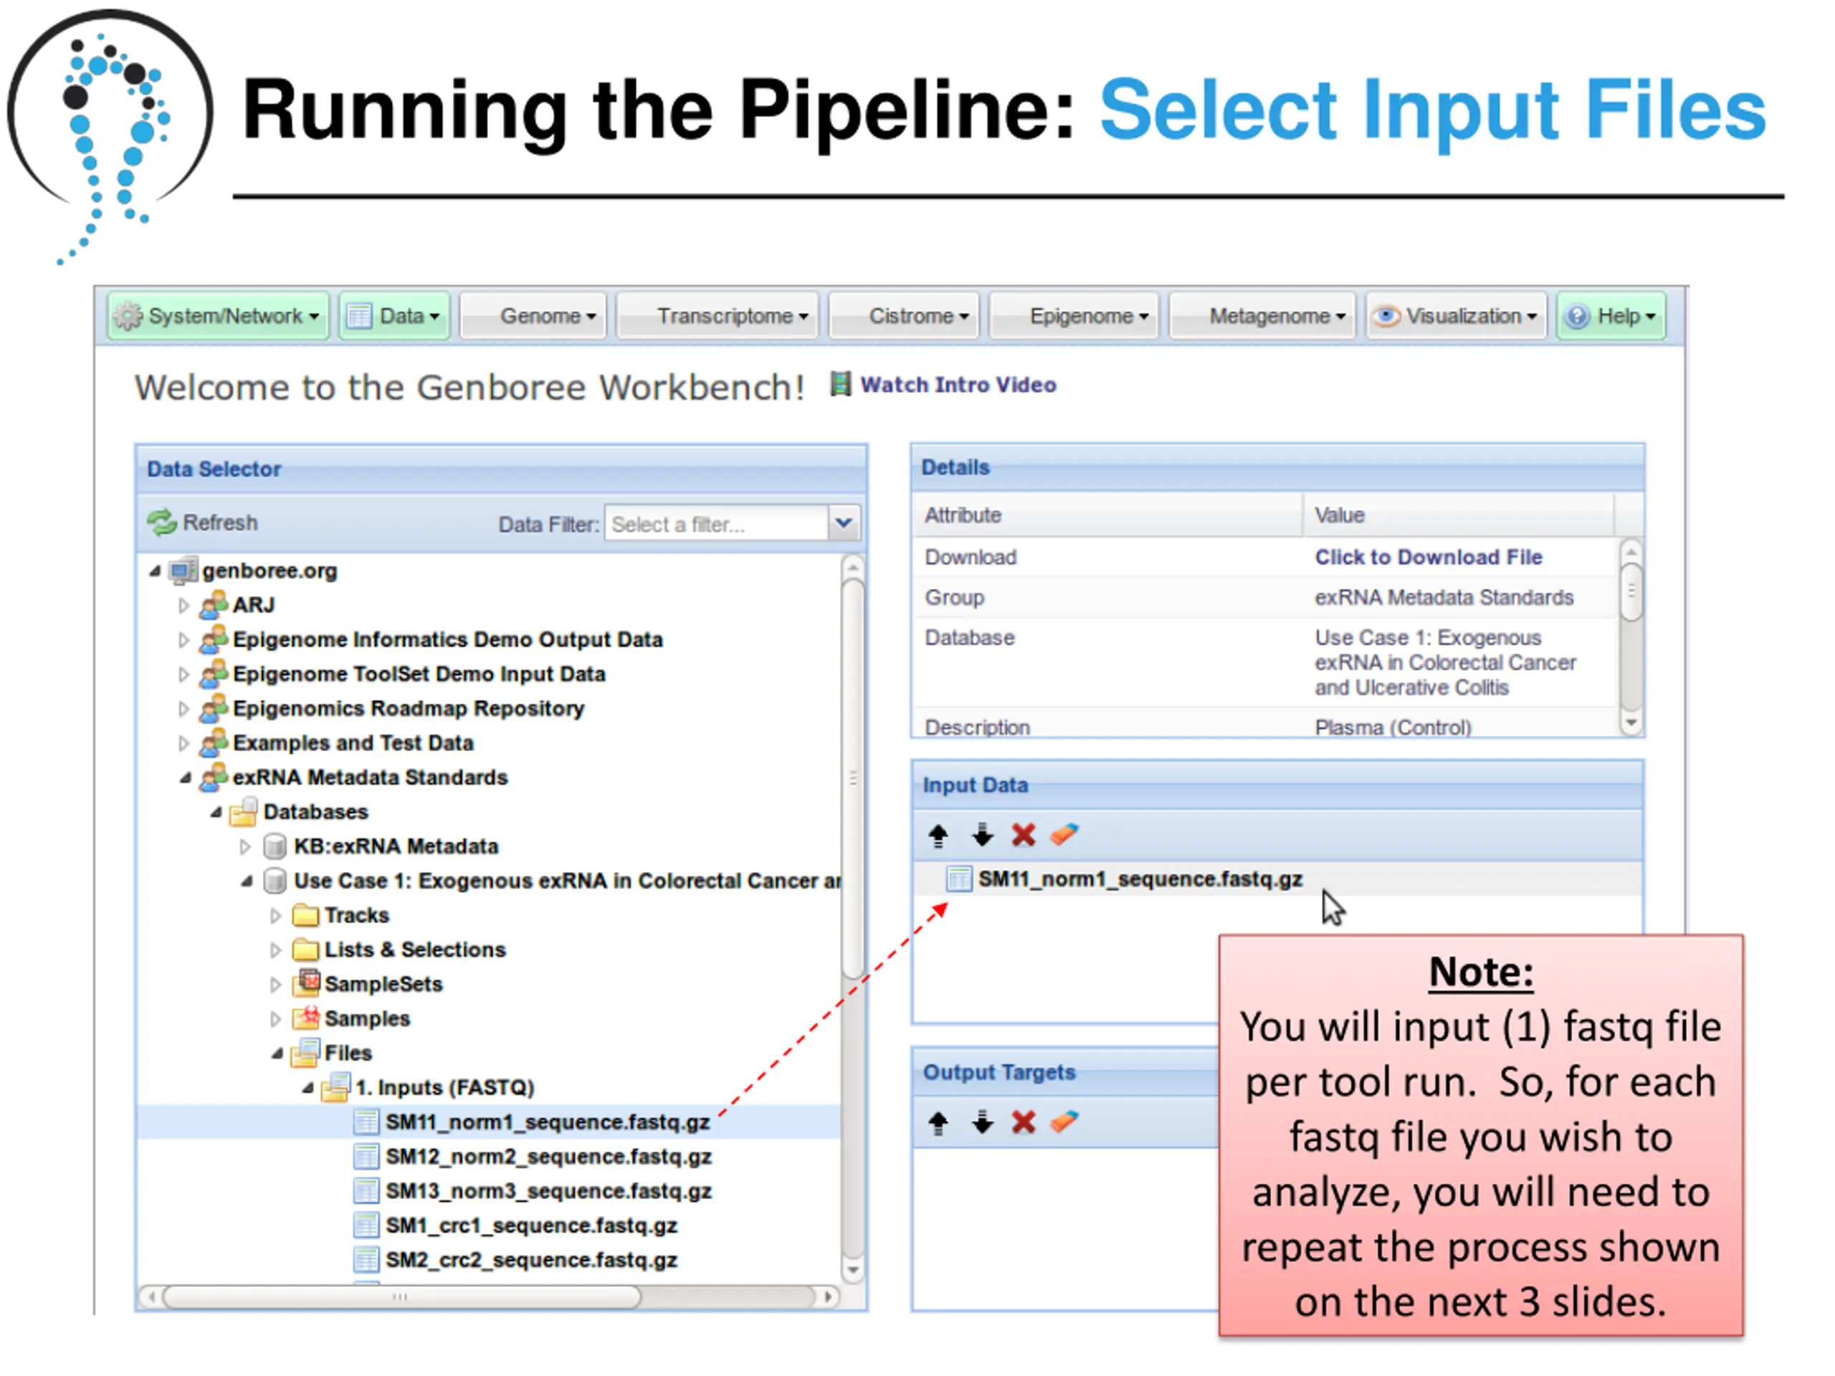Select SM1_crc1_sequence.fastq.gz file
The image size is (1835, 1376).
click(531, 1226)
